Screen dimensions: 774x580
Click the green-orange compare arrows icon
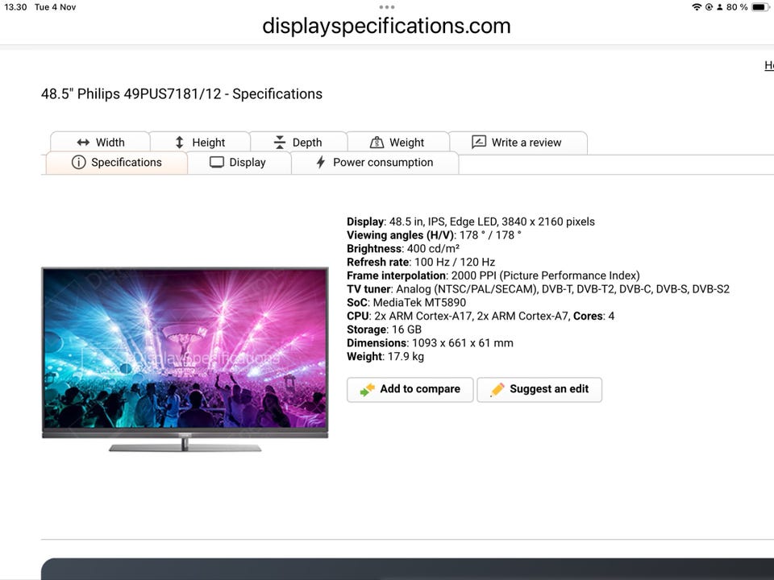click(x=368, y=390)
